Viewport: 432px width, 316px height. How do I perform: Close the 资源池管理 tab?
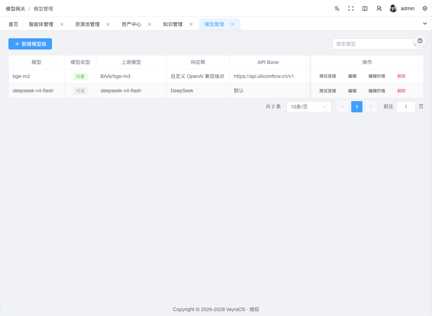108,24
